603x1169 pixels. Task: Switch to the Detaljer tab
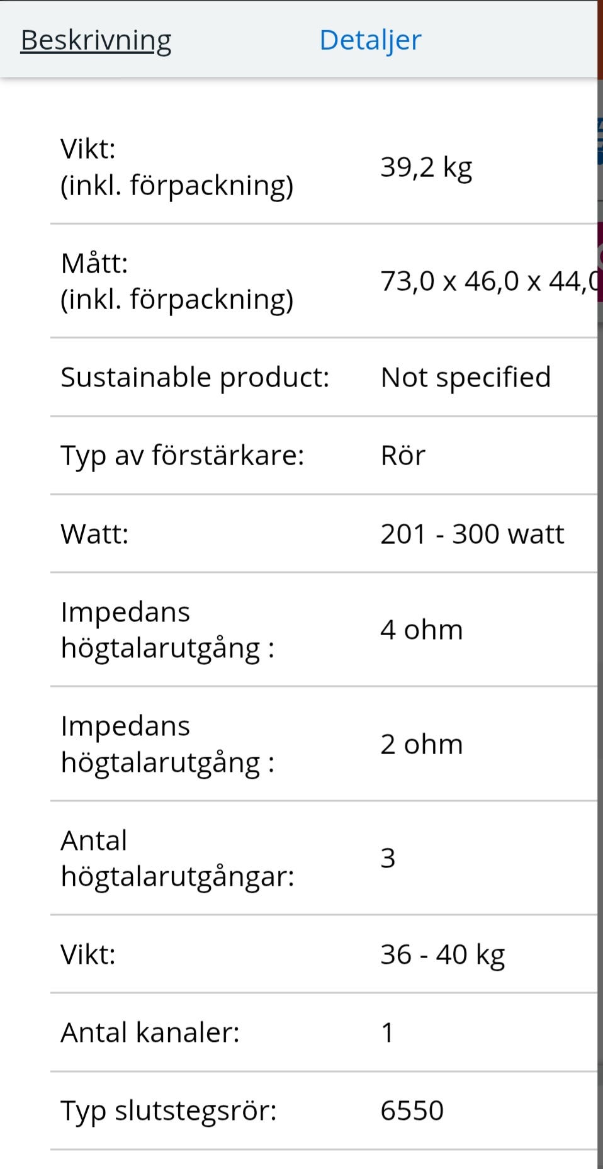pos(370,40)
